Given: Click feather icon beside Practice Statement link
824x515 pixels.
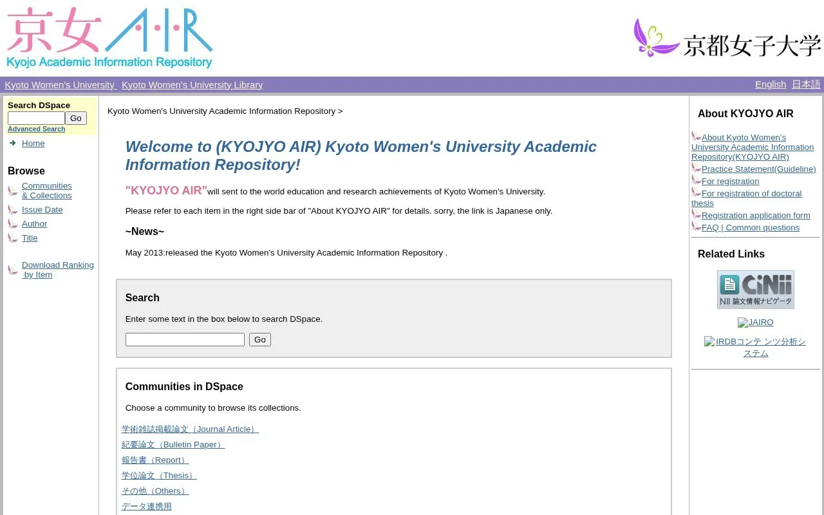Looking at the screenshot, I should tap(697, 168).
